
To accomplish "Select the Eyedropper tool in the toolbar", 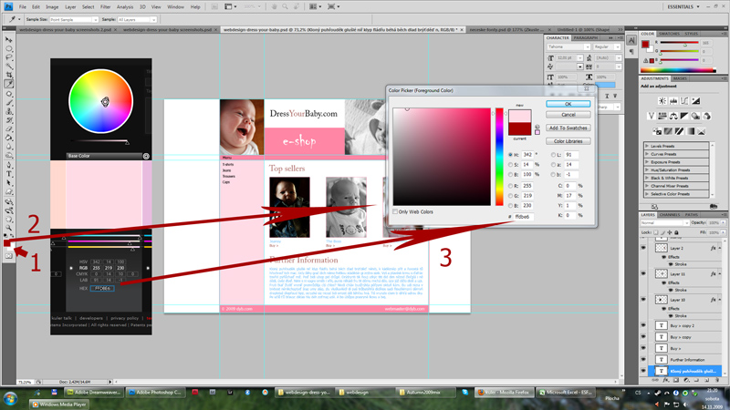I will (x=9, y=84).
